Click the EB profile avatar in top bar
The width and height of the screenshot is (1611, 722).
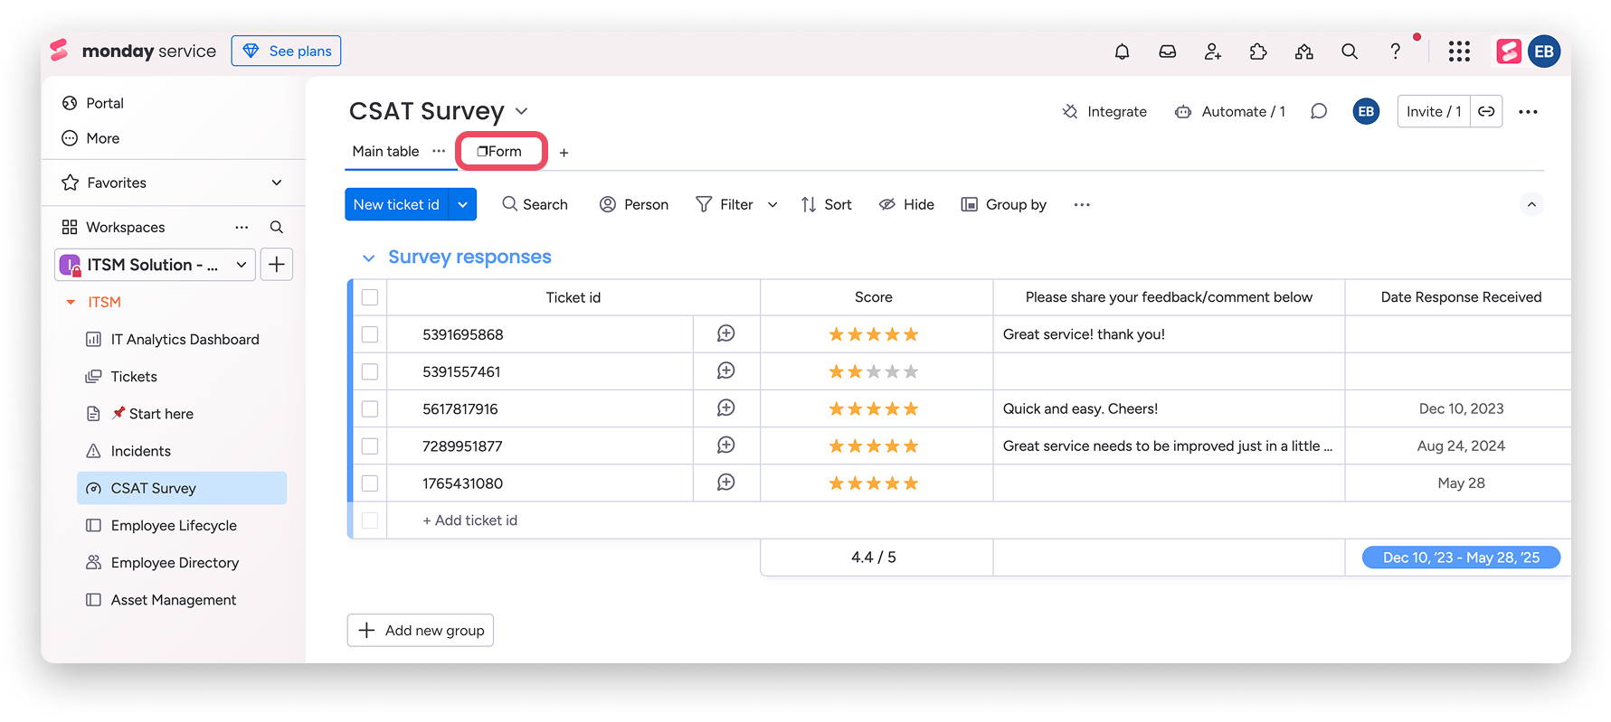tap(1544, 52)
